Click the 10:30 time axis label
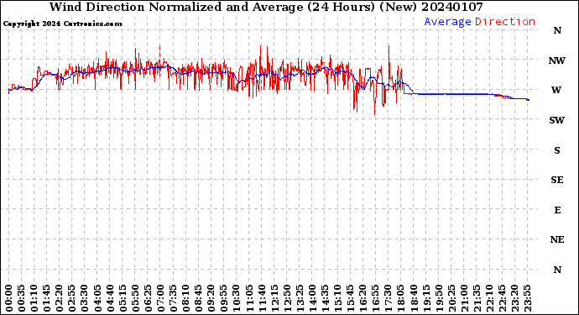579x315 pixels. pos(237,298)
